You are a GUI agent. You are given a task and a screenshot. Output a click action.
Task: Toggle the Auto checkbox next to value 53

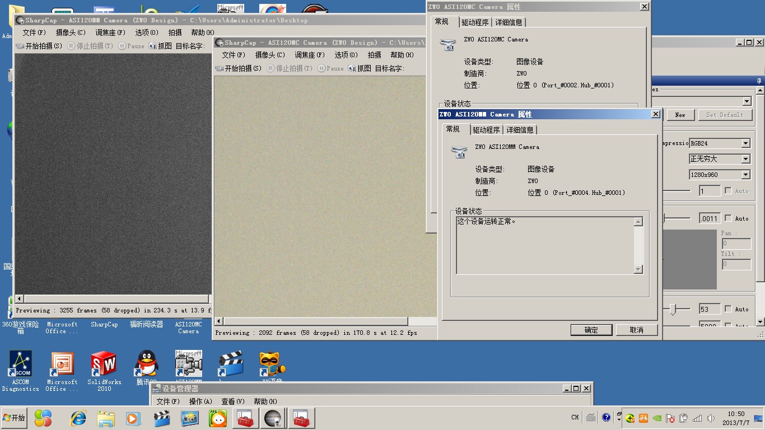(728, 309)
